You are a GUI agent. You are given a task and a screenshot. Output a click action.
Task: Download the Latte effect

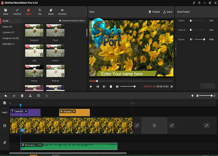point(42,55)
